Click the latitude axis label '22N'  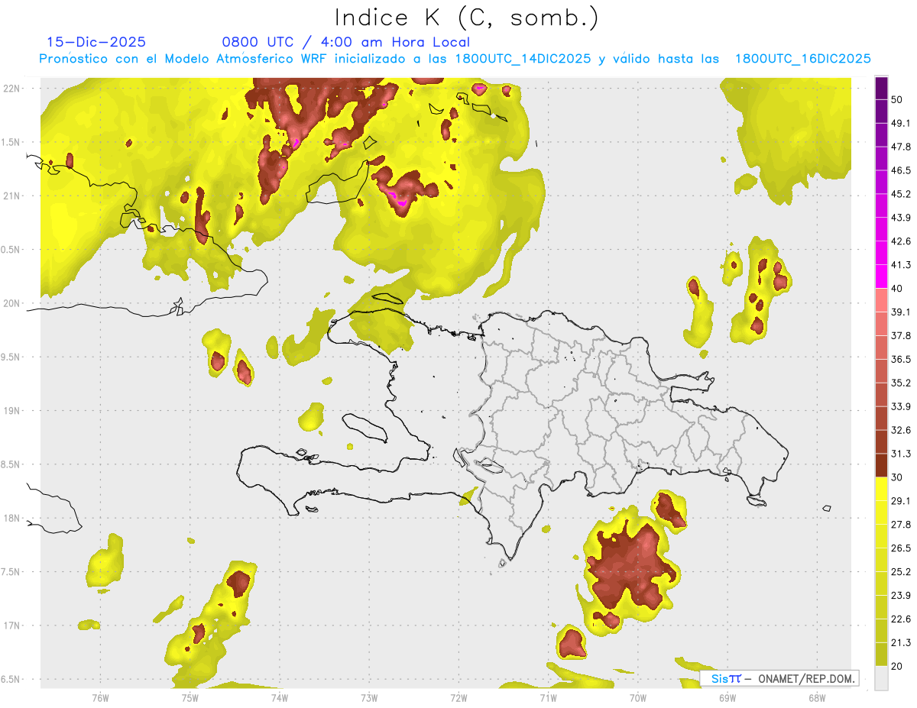[12, 89]
